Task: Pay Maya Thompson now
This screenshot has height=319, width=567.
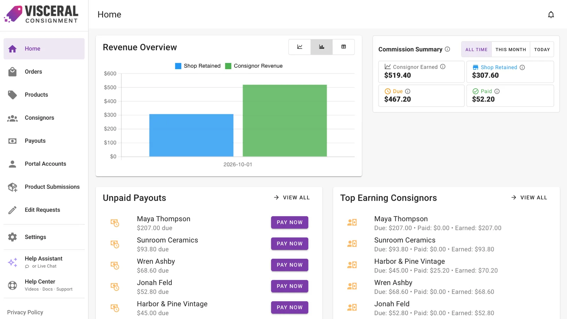Action: tap(290, 223)
